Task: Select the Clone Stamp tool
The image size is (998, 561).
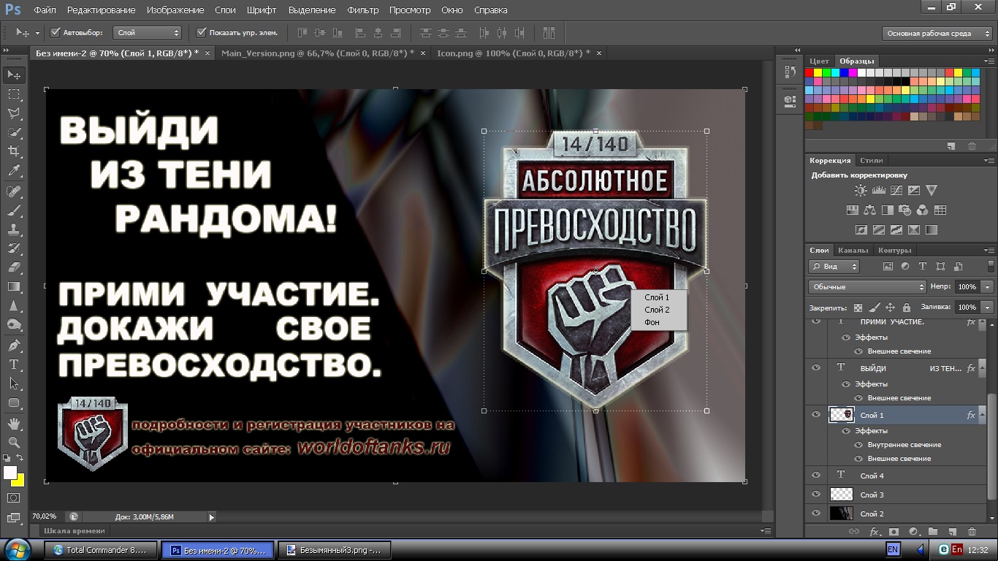Action: 14,229
